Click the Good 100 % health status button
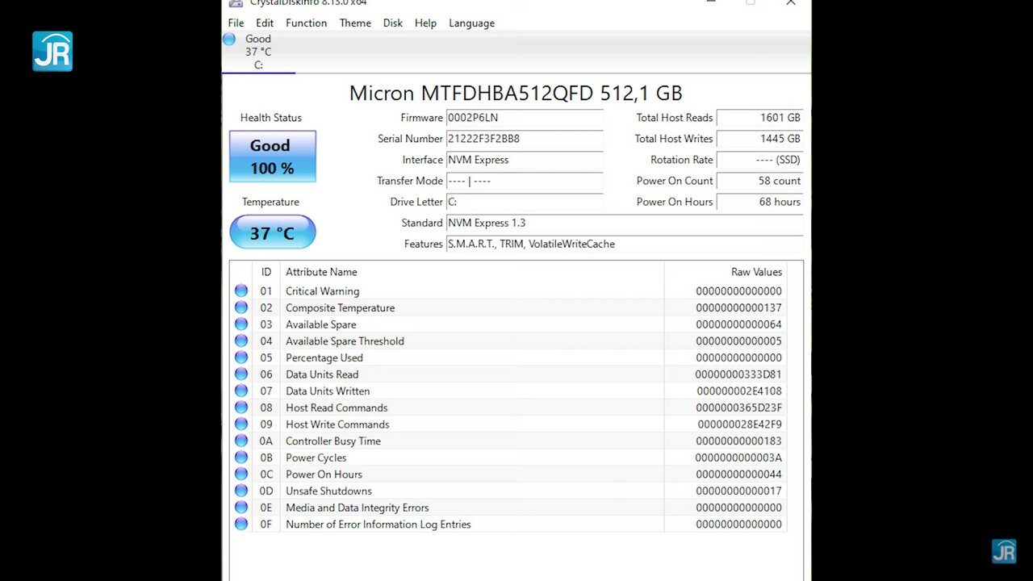Screen dimensions: 1033x581 pos(272,157)
